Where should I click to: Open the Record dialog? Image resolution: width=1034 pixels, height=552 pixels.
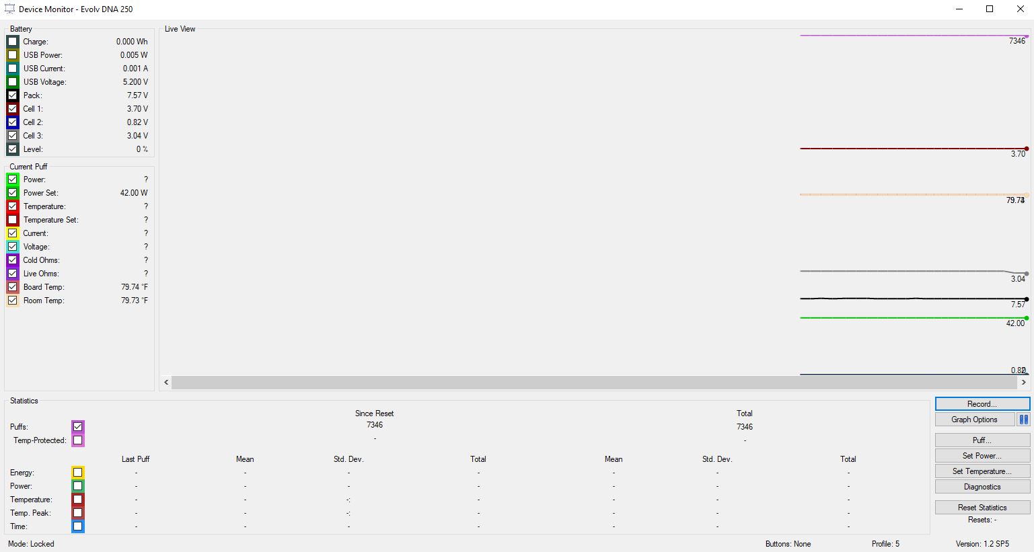[x=982, y=404]
